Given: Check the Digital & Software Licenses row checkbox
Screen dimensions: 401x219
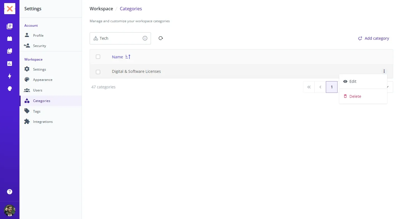Looking at the screenshot, I should coord(98,72).
